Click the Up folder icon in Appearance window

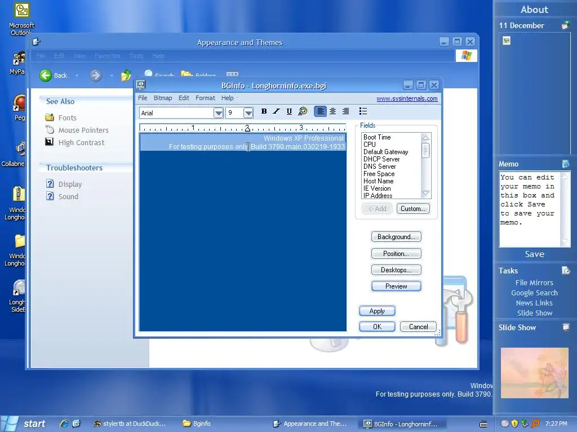[126, 75]
